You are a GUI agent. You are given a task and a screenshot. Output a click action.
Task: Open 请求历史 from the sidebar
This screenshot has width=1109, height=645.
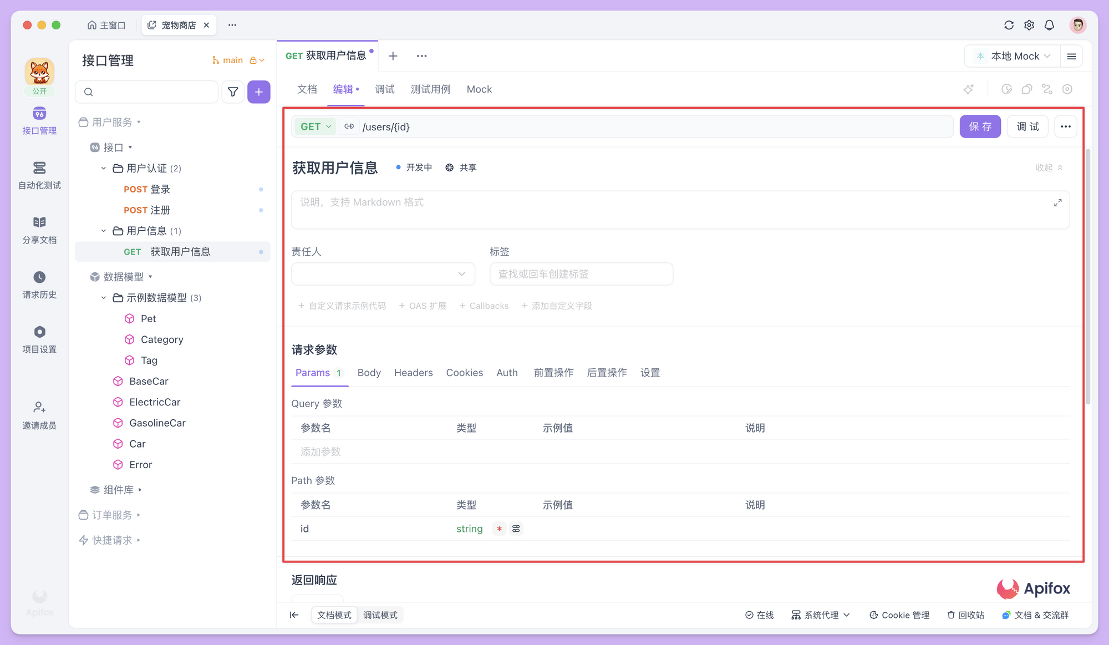click(39, 285)
